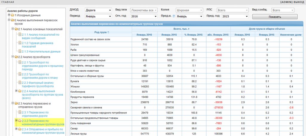Screen dimensions: 306x136
Task: Open the Пред.м. month dropdown
Action: click(189, 16)
